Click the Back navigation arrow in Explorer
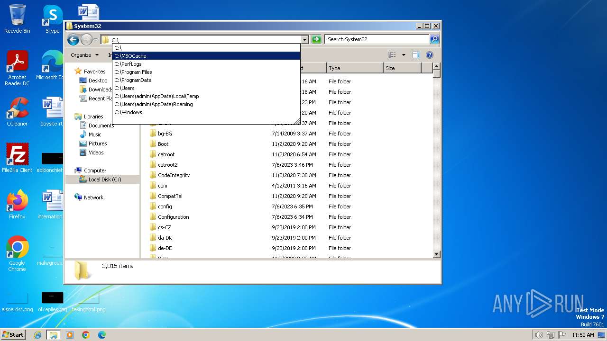 click(73, 40)
